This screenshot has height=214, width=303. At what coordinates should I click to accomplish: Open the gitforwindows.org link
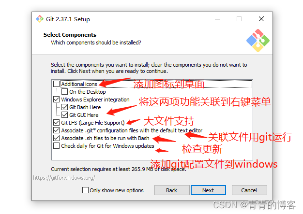tap(64, 178)
